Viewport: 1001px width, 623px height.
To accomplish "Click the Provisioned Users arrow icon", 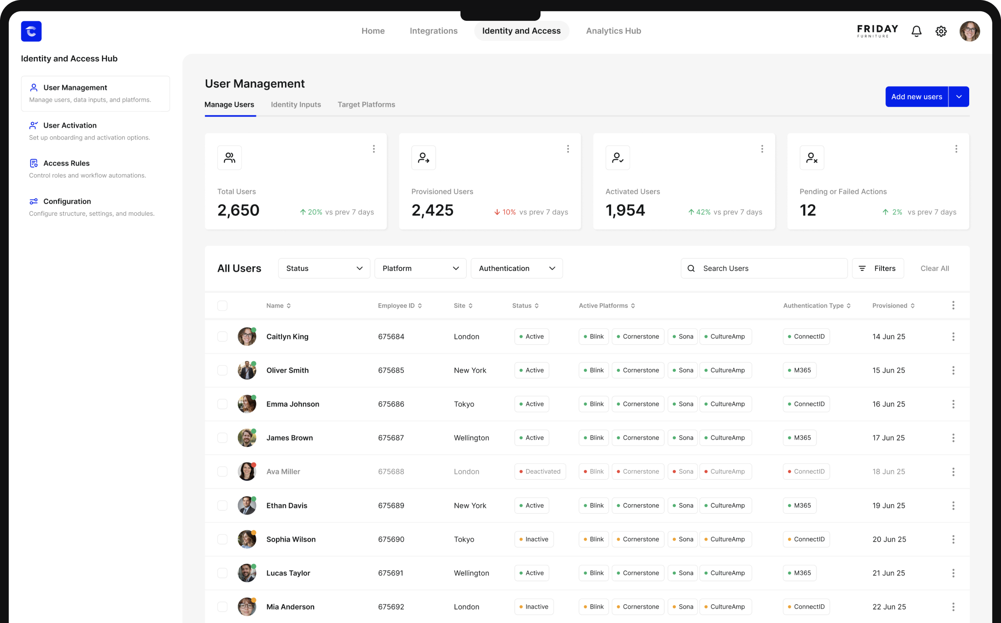I will (423, 157).
